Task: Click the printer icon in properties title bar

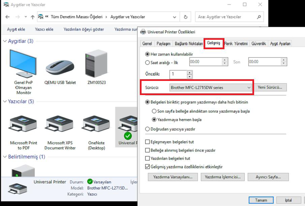Action: click(143, 32)
